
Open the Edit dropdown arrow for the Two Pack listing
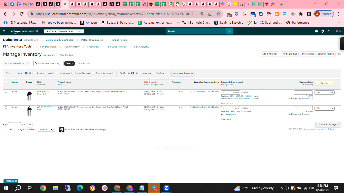coord(332,93)
